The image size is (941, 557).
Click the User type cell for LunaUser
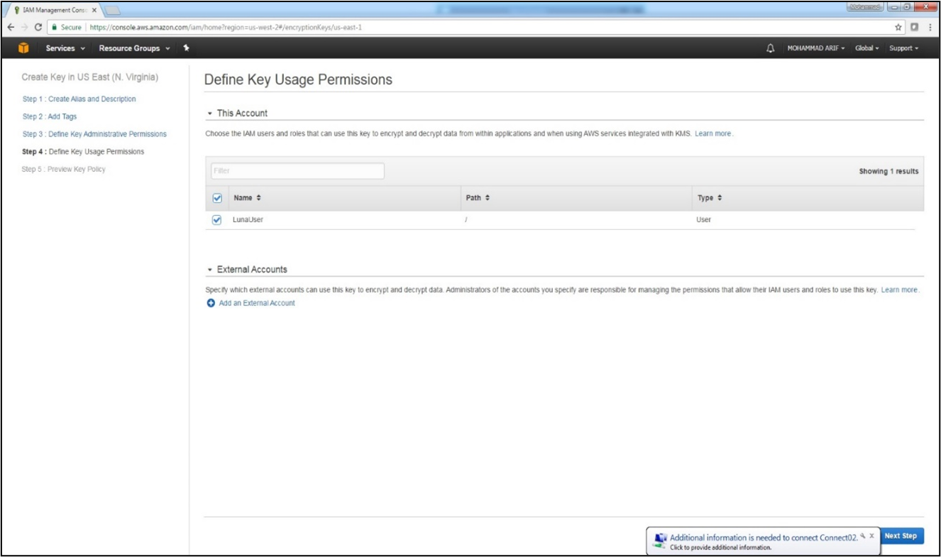click(x=704, y=220)
